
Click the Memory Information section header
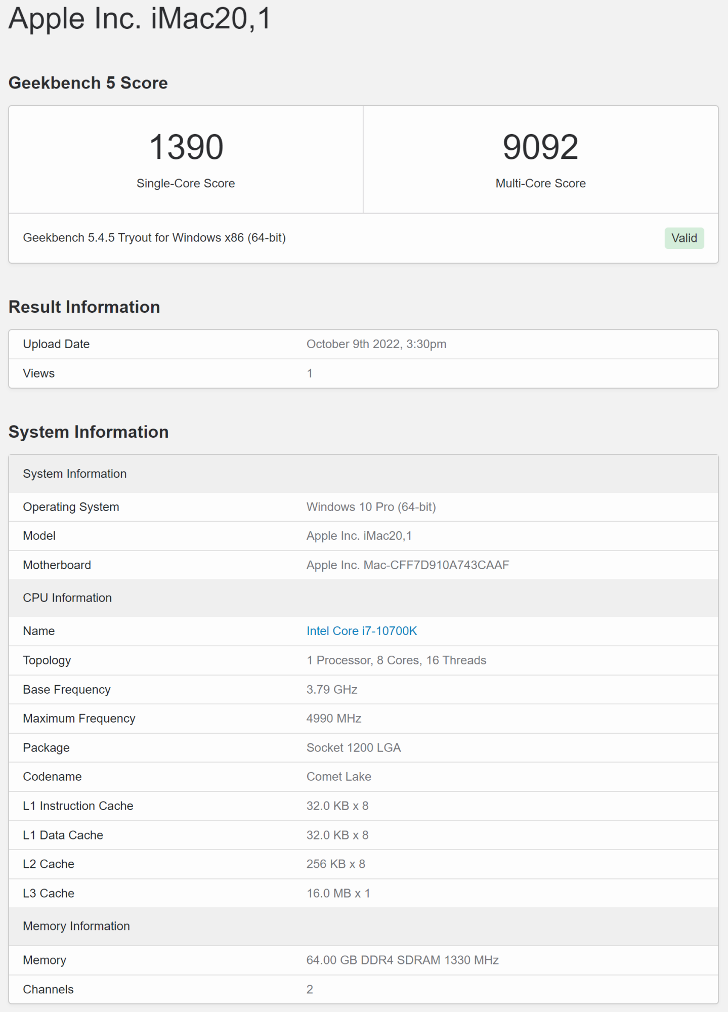tap(363, 926)
